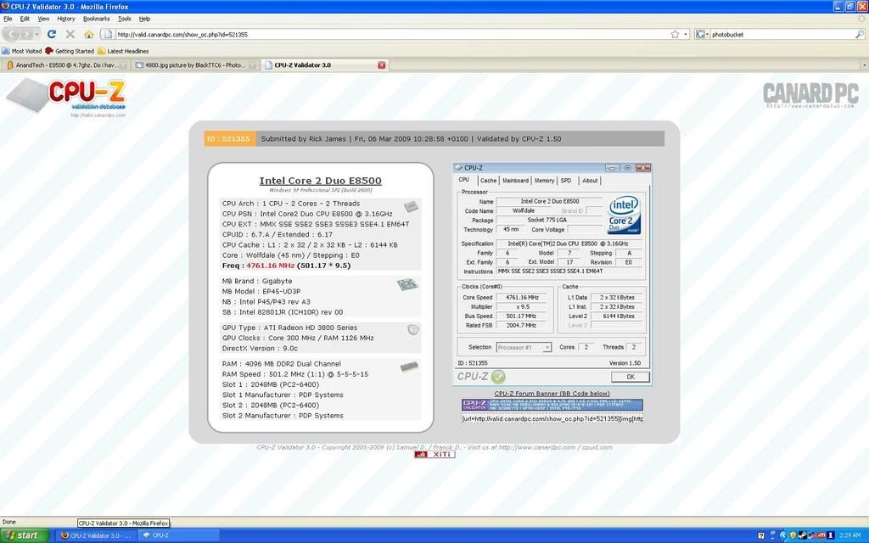Screen dimensions: 869x543
Task: Bookmark this page with the star icon
Action: pyautogui.click(x=675, y=34)
